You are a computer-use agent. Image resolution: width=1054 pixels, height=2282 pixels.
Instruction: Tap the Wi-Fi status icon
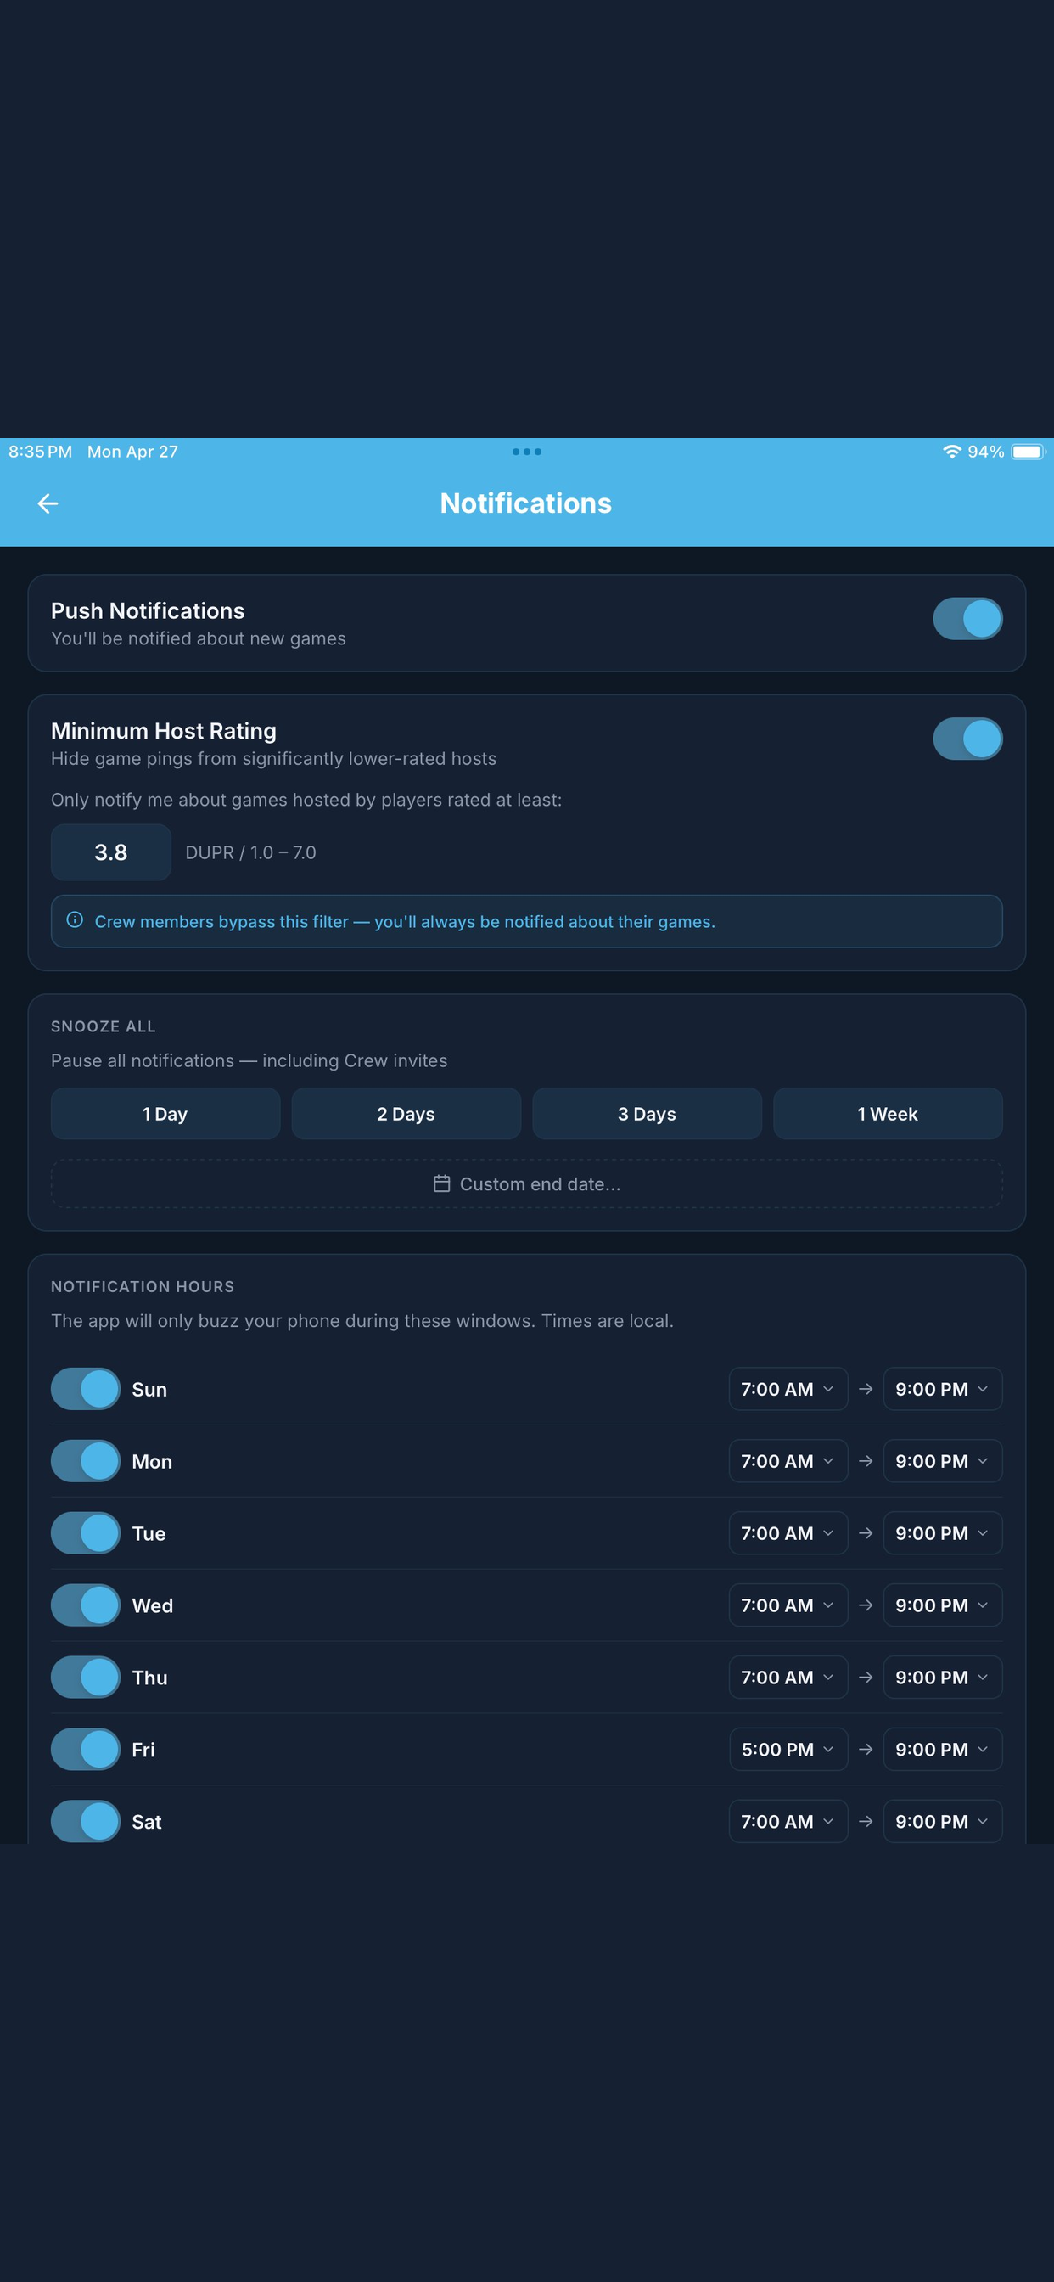(x=952, y=452)
